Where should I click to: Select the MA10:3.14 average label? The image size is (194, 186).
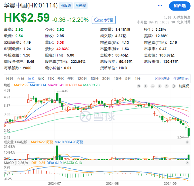[38, 85]
